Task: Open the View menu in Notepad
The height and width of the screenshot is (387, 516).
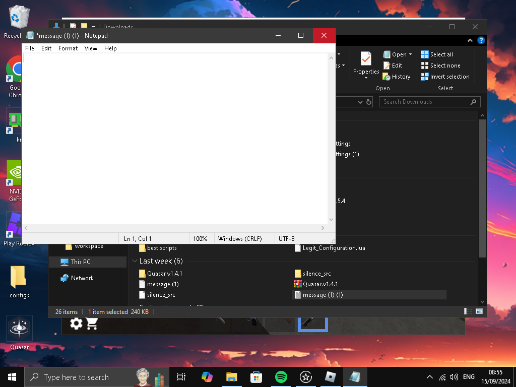Action: 91,48
